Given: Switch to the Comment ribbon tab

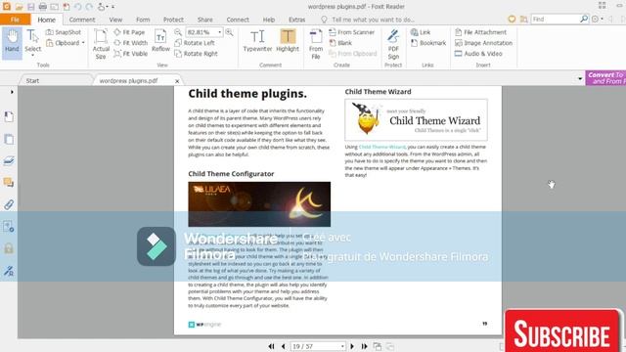Looking at the screenshot, I should pos(82,20).
